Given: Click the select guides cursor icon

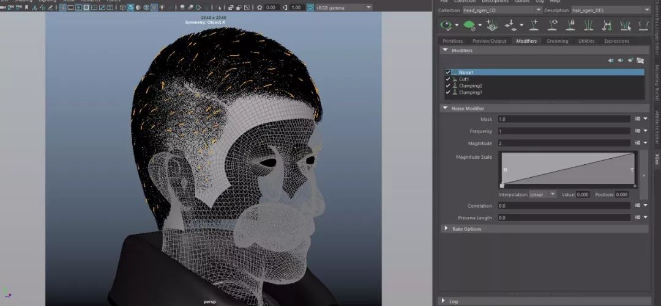Looking at the screenshot, I should click(625, 25).
